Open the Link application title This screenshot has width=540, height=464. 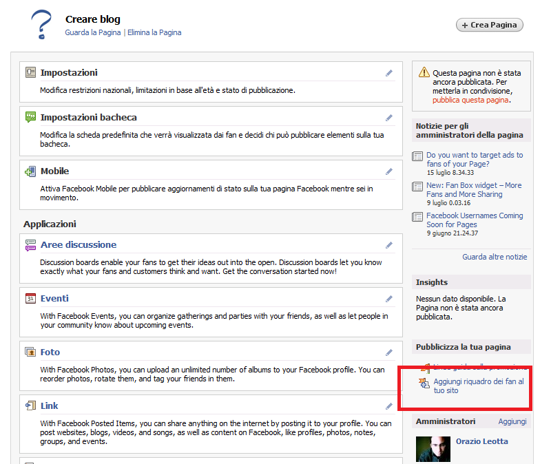pos(50,406)
